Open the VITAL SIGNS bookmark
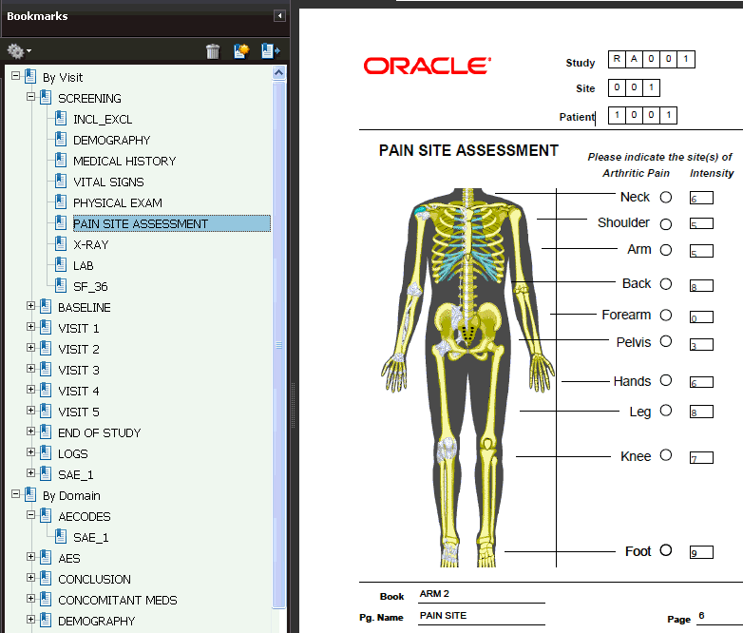This screenshot has height=633, width=743. coord(108,182)
